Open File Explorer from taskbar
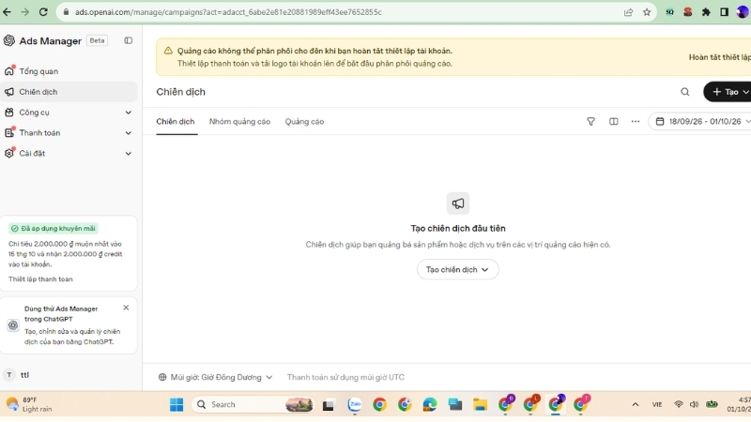 [x=480, y=405]
